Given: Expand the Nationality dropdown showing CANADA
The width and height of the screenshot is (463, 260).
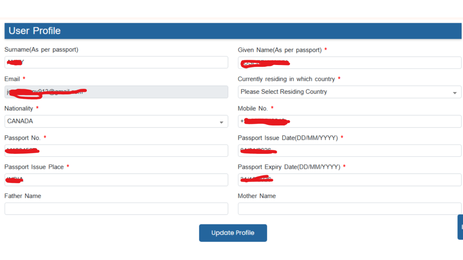Looking at the screenshot, I should click(x=116, y=121).
